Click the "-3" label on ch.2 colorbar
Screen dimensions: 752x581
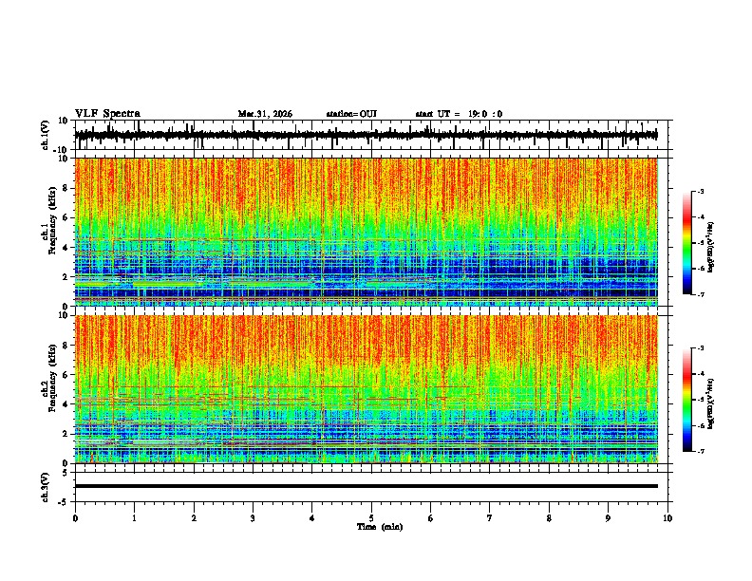coord(700,348)
